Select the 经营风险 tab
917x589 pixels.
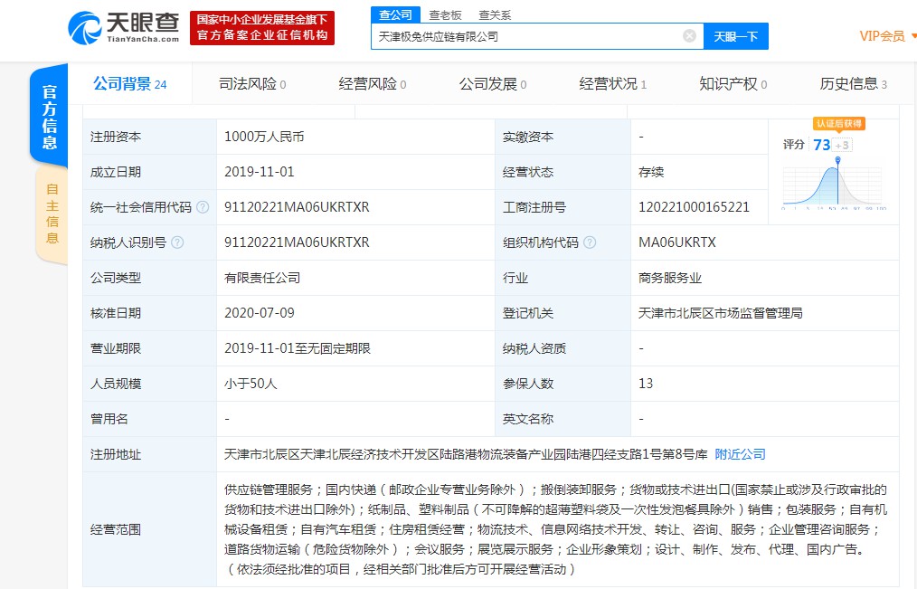pyautogui.click(x=373, y=84)
